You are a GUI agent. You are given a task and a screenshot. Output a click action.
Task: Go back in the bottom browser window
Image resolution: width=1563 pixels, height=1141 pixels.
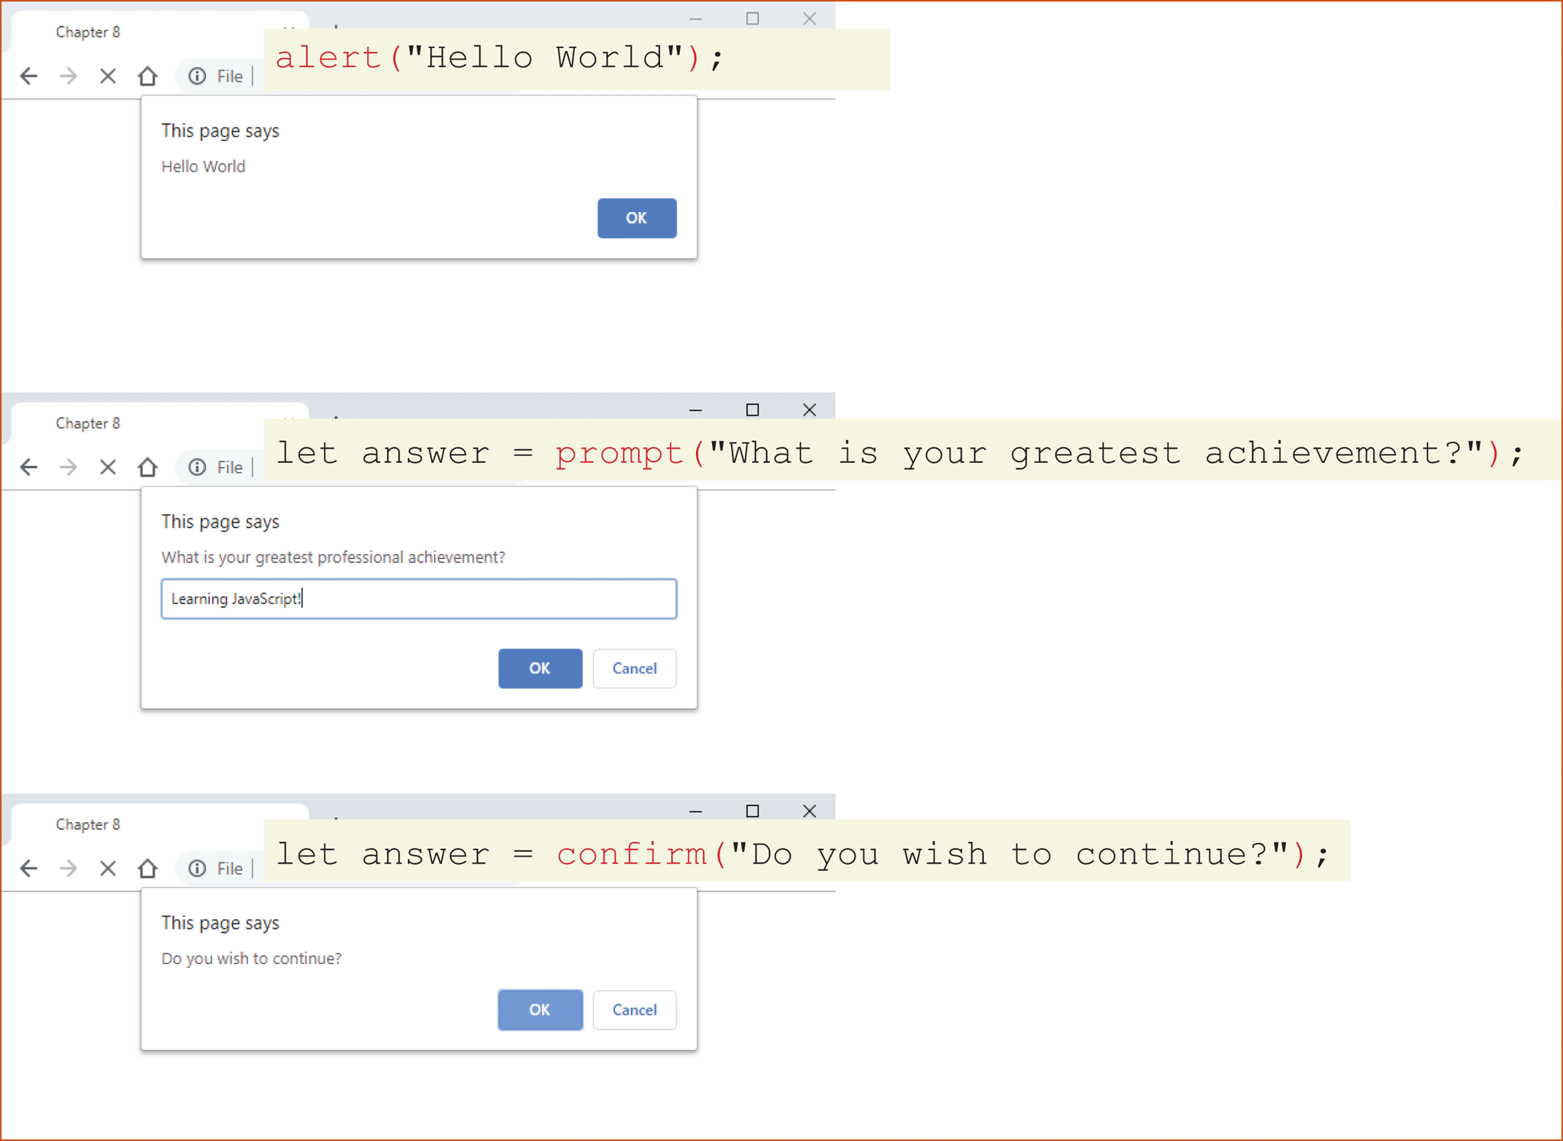pos(29,868)
